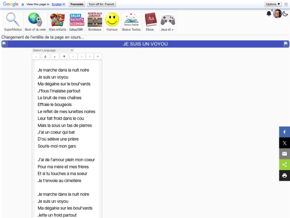
Task: Click the JE SUIS UN VOYOU title bar
Action: [146, 44]
